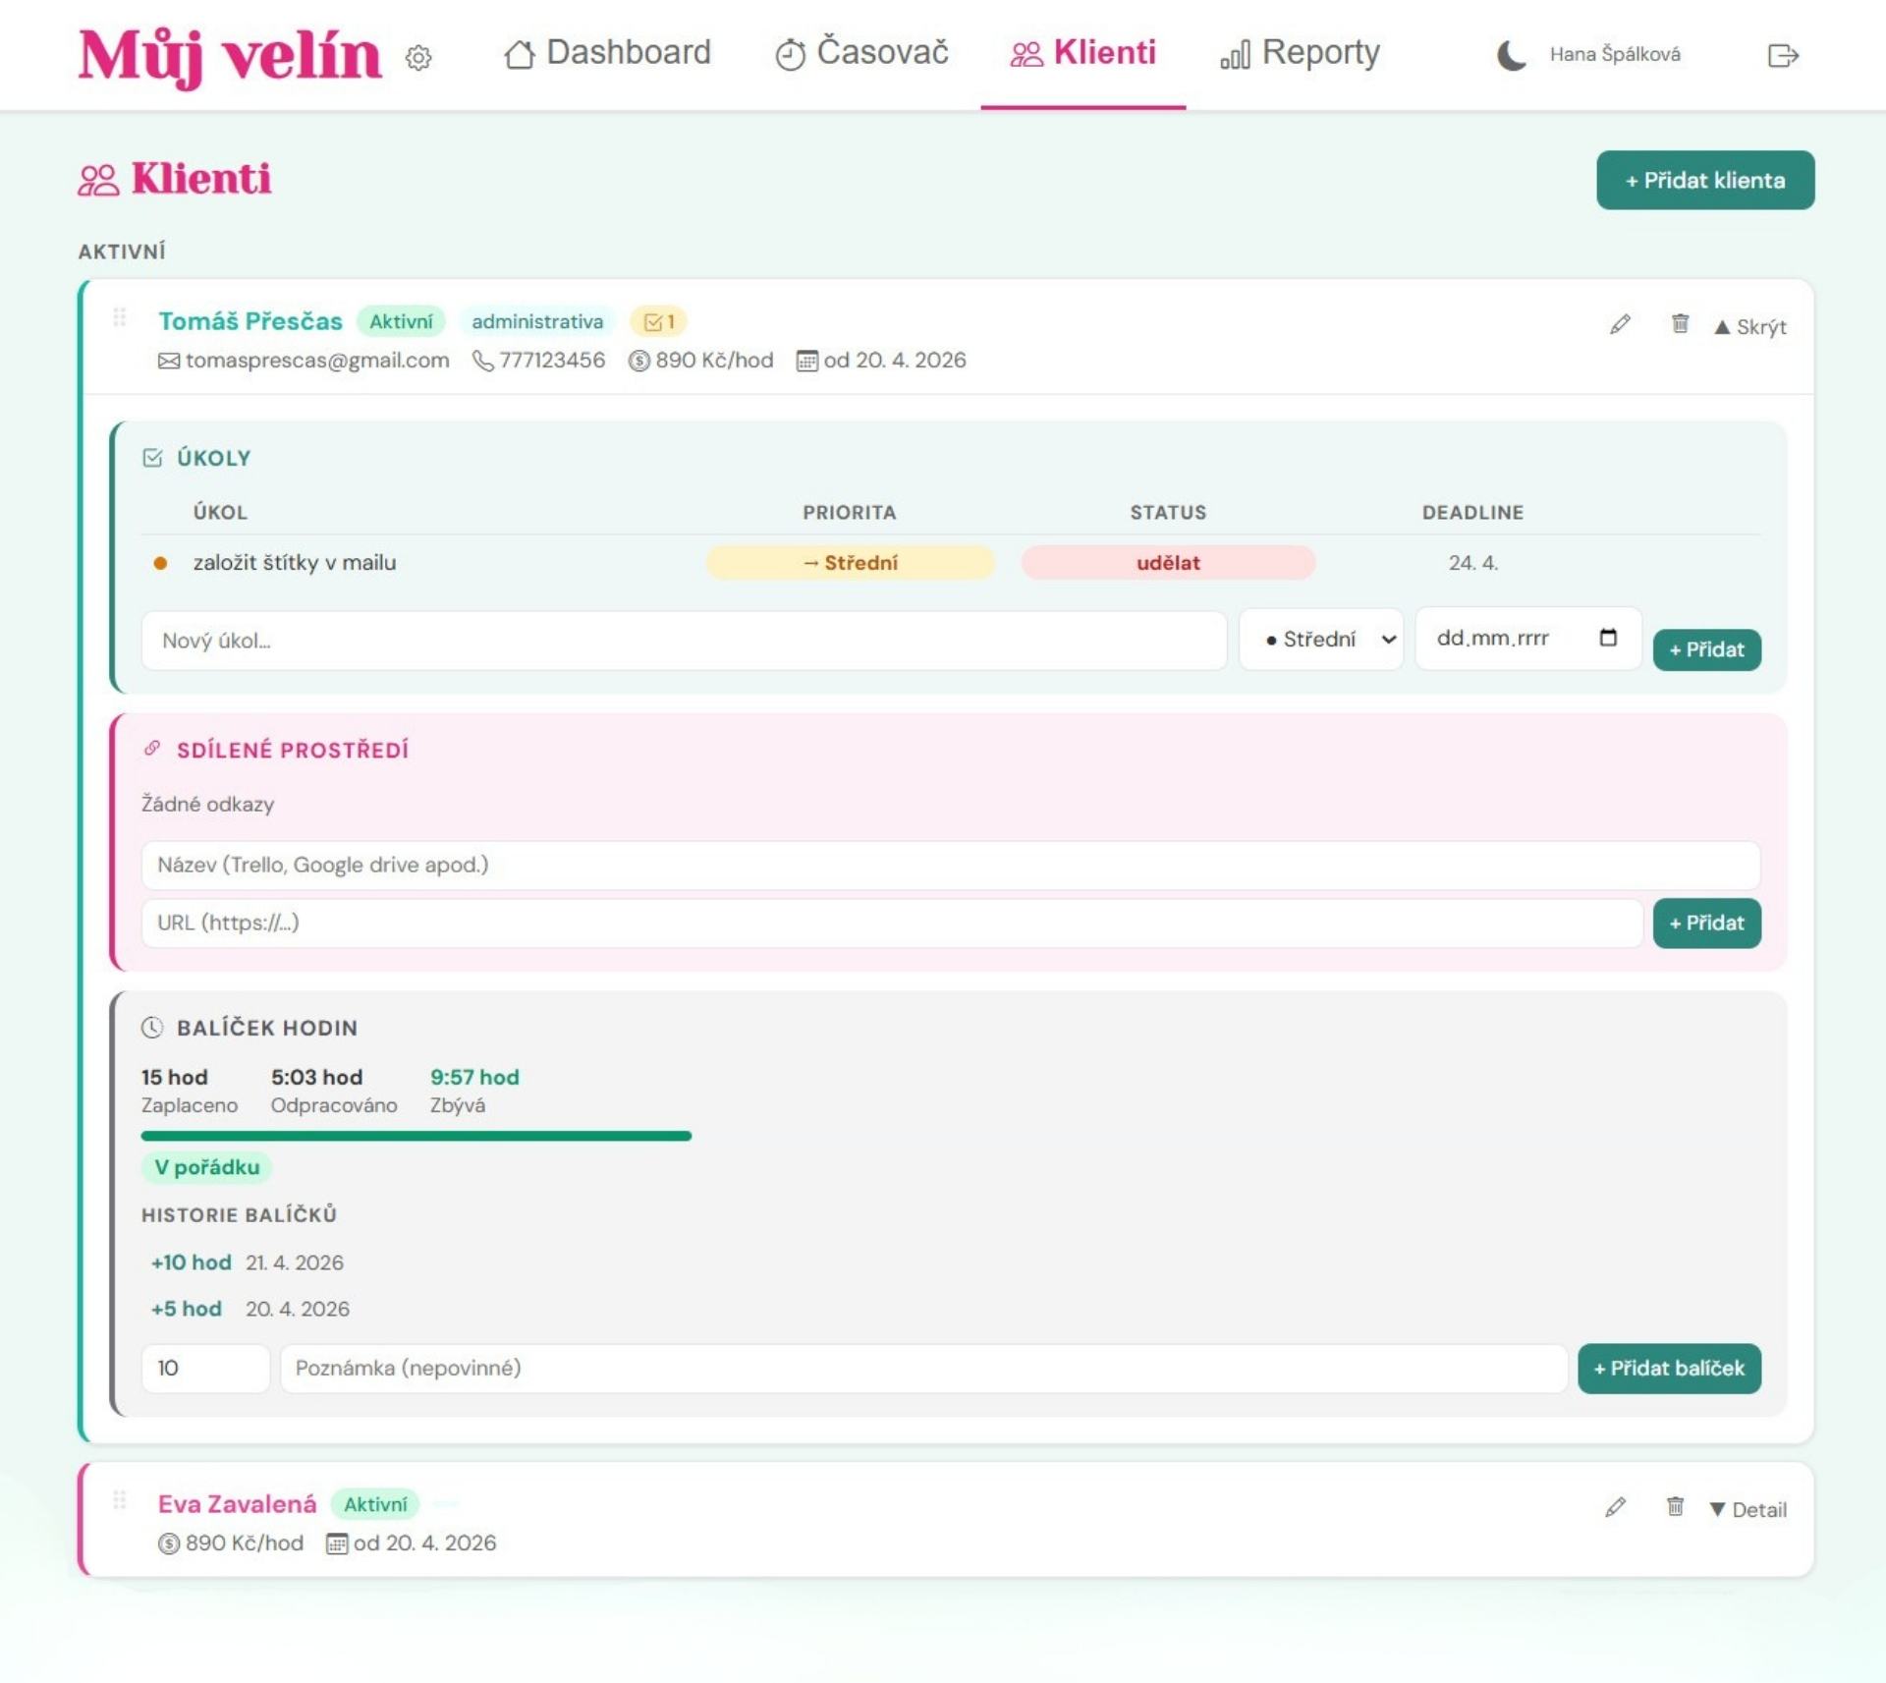Go to the Dashboard tab
1886x1683 pixels.
[607, 53]
